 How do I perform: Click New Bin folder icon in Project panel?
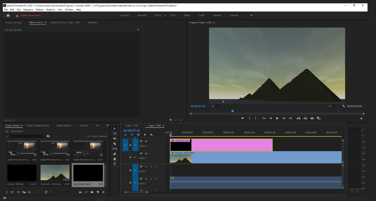pyautogui.click(x=92, y=192)
